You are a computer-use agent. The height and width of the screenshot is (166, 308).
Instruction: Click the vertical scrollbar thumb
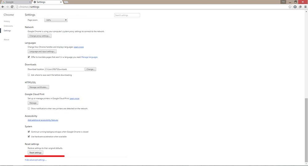306,130
